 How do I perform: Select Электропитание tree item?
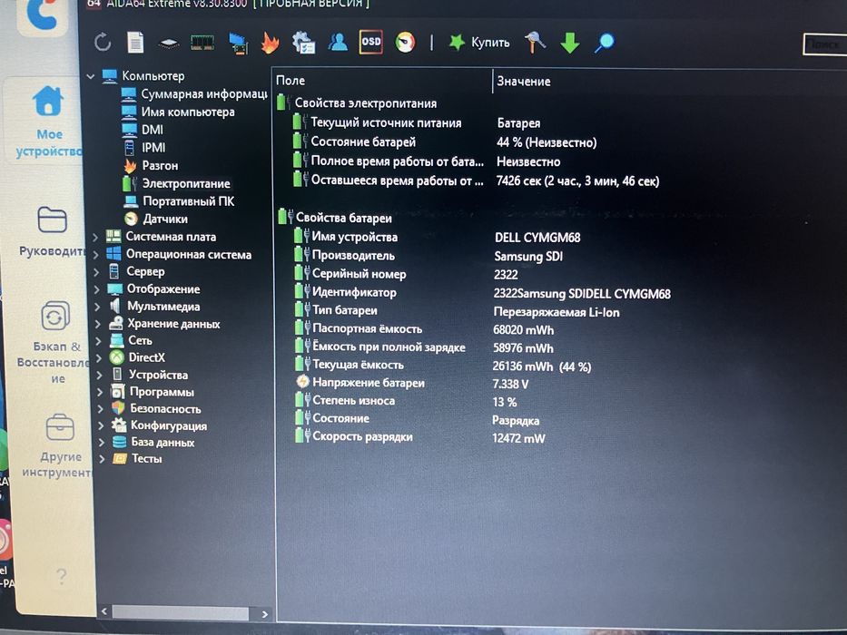point(186,183)
